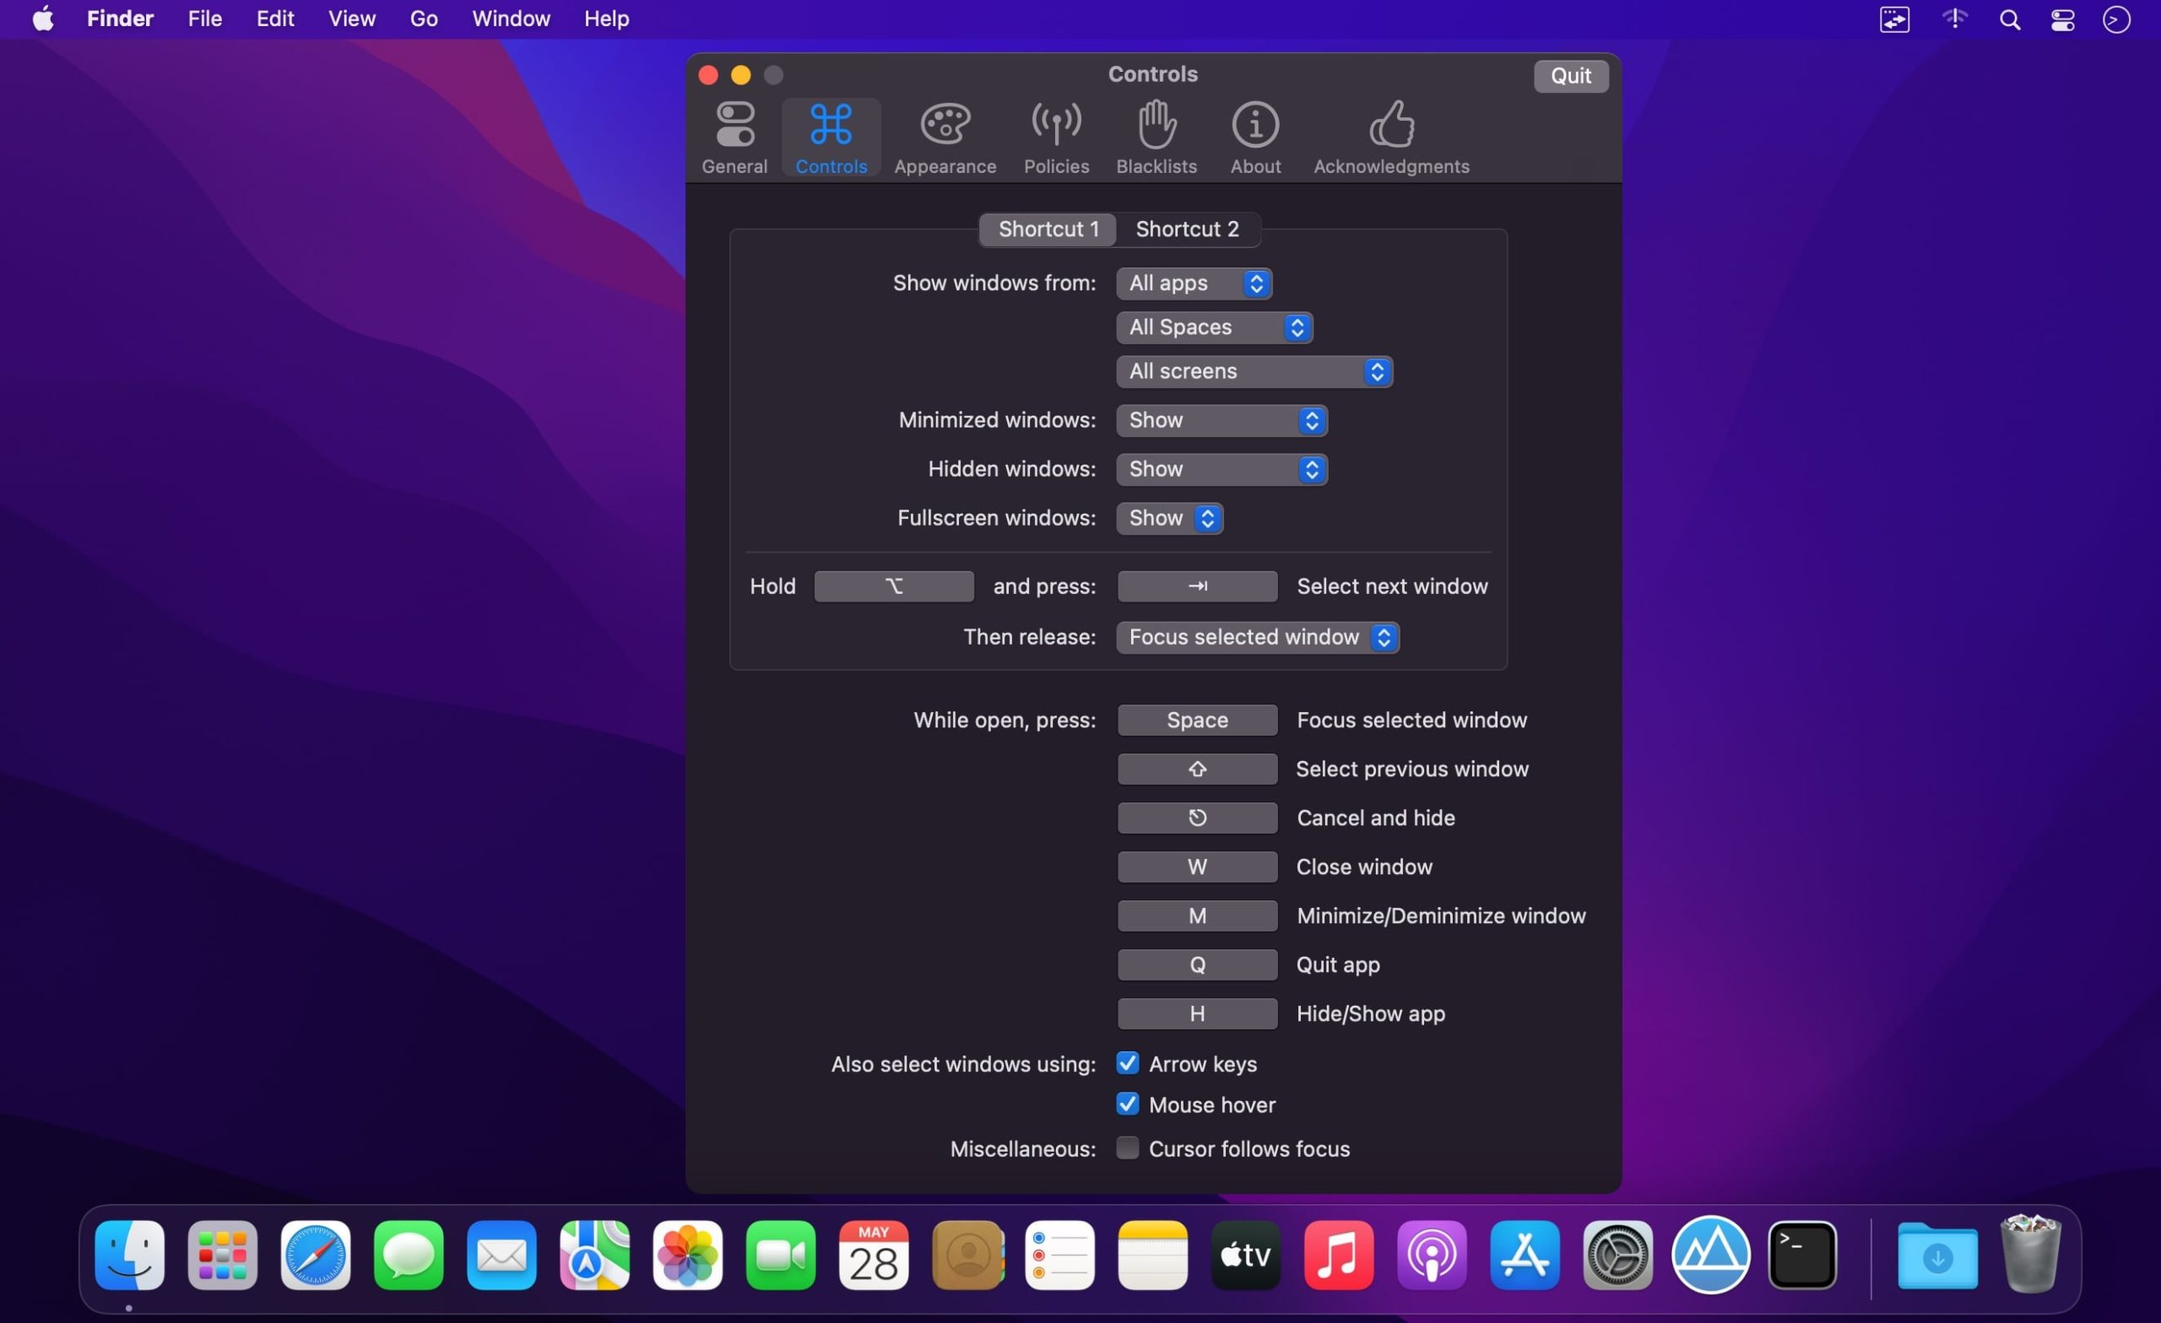The height and width of the screenshot is (1323, 2161).
Task: Switch to the Shortcut 2 tab
Action: tap(1188, 229)
